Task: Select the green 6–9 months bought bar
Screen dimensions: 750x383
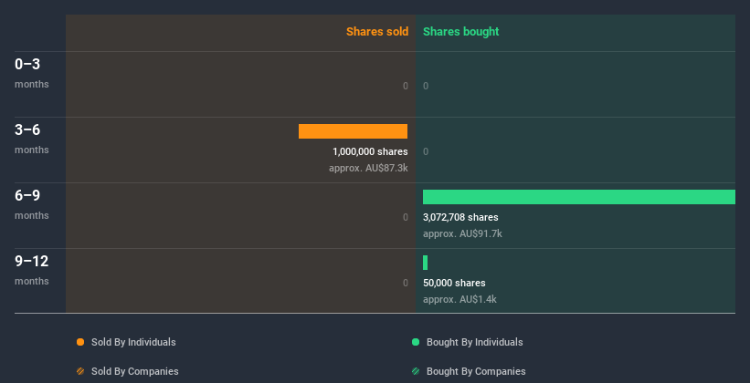Action: (x=578, y=197)
